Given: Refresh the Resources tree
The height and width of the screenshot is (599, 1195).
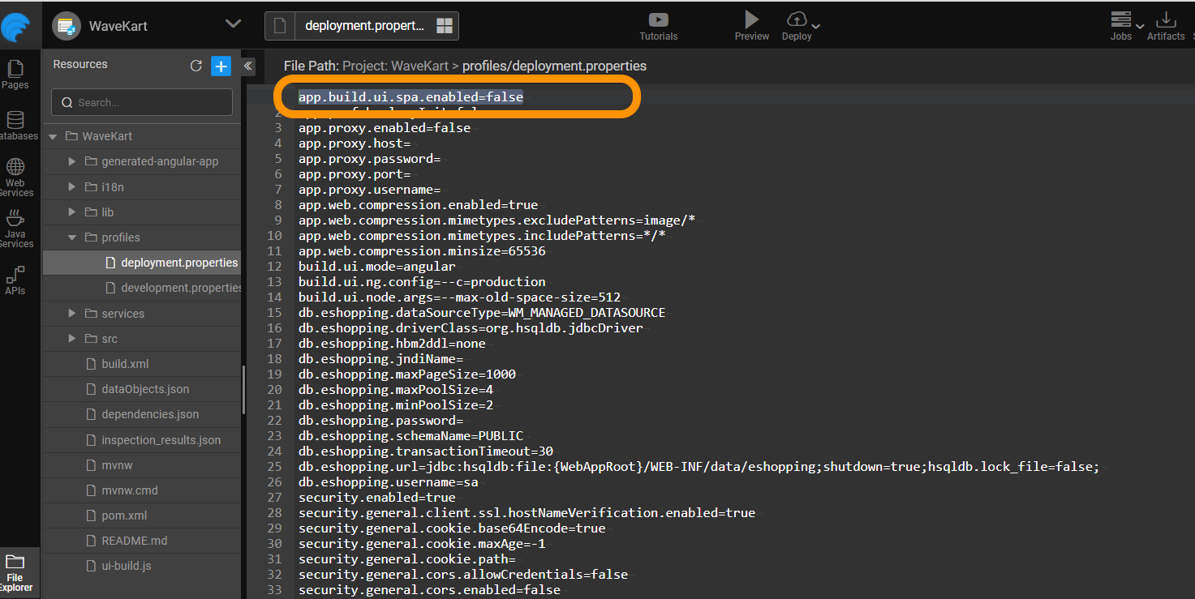Looking at the screenshot, I should tap(196, 66).
